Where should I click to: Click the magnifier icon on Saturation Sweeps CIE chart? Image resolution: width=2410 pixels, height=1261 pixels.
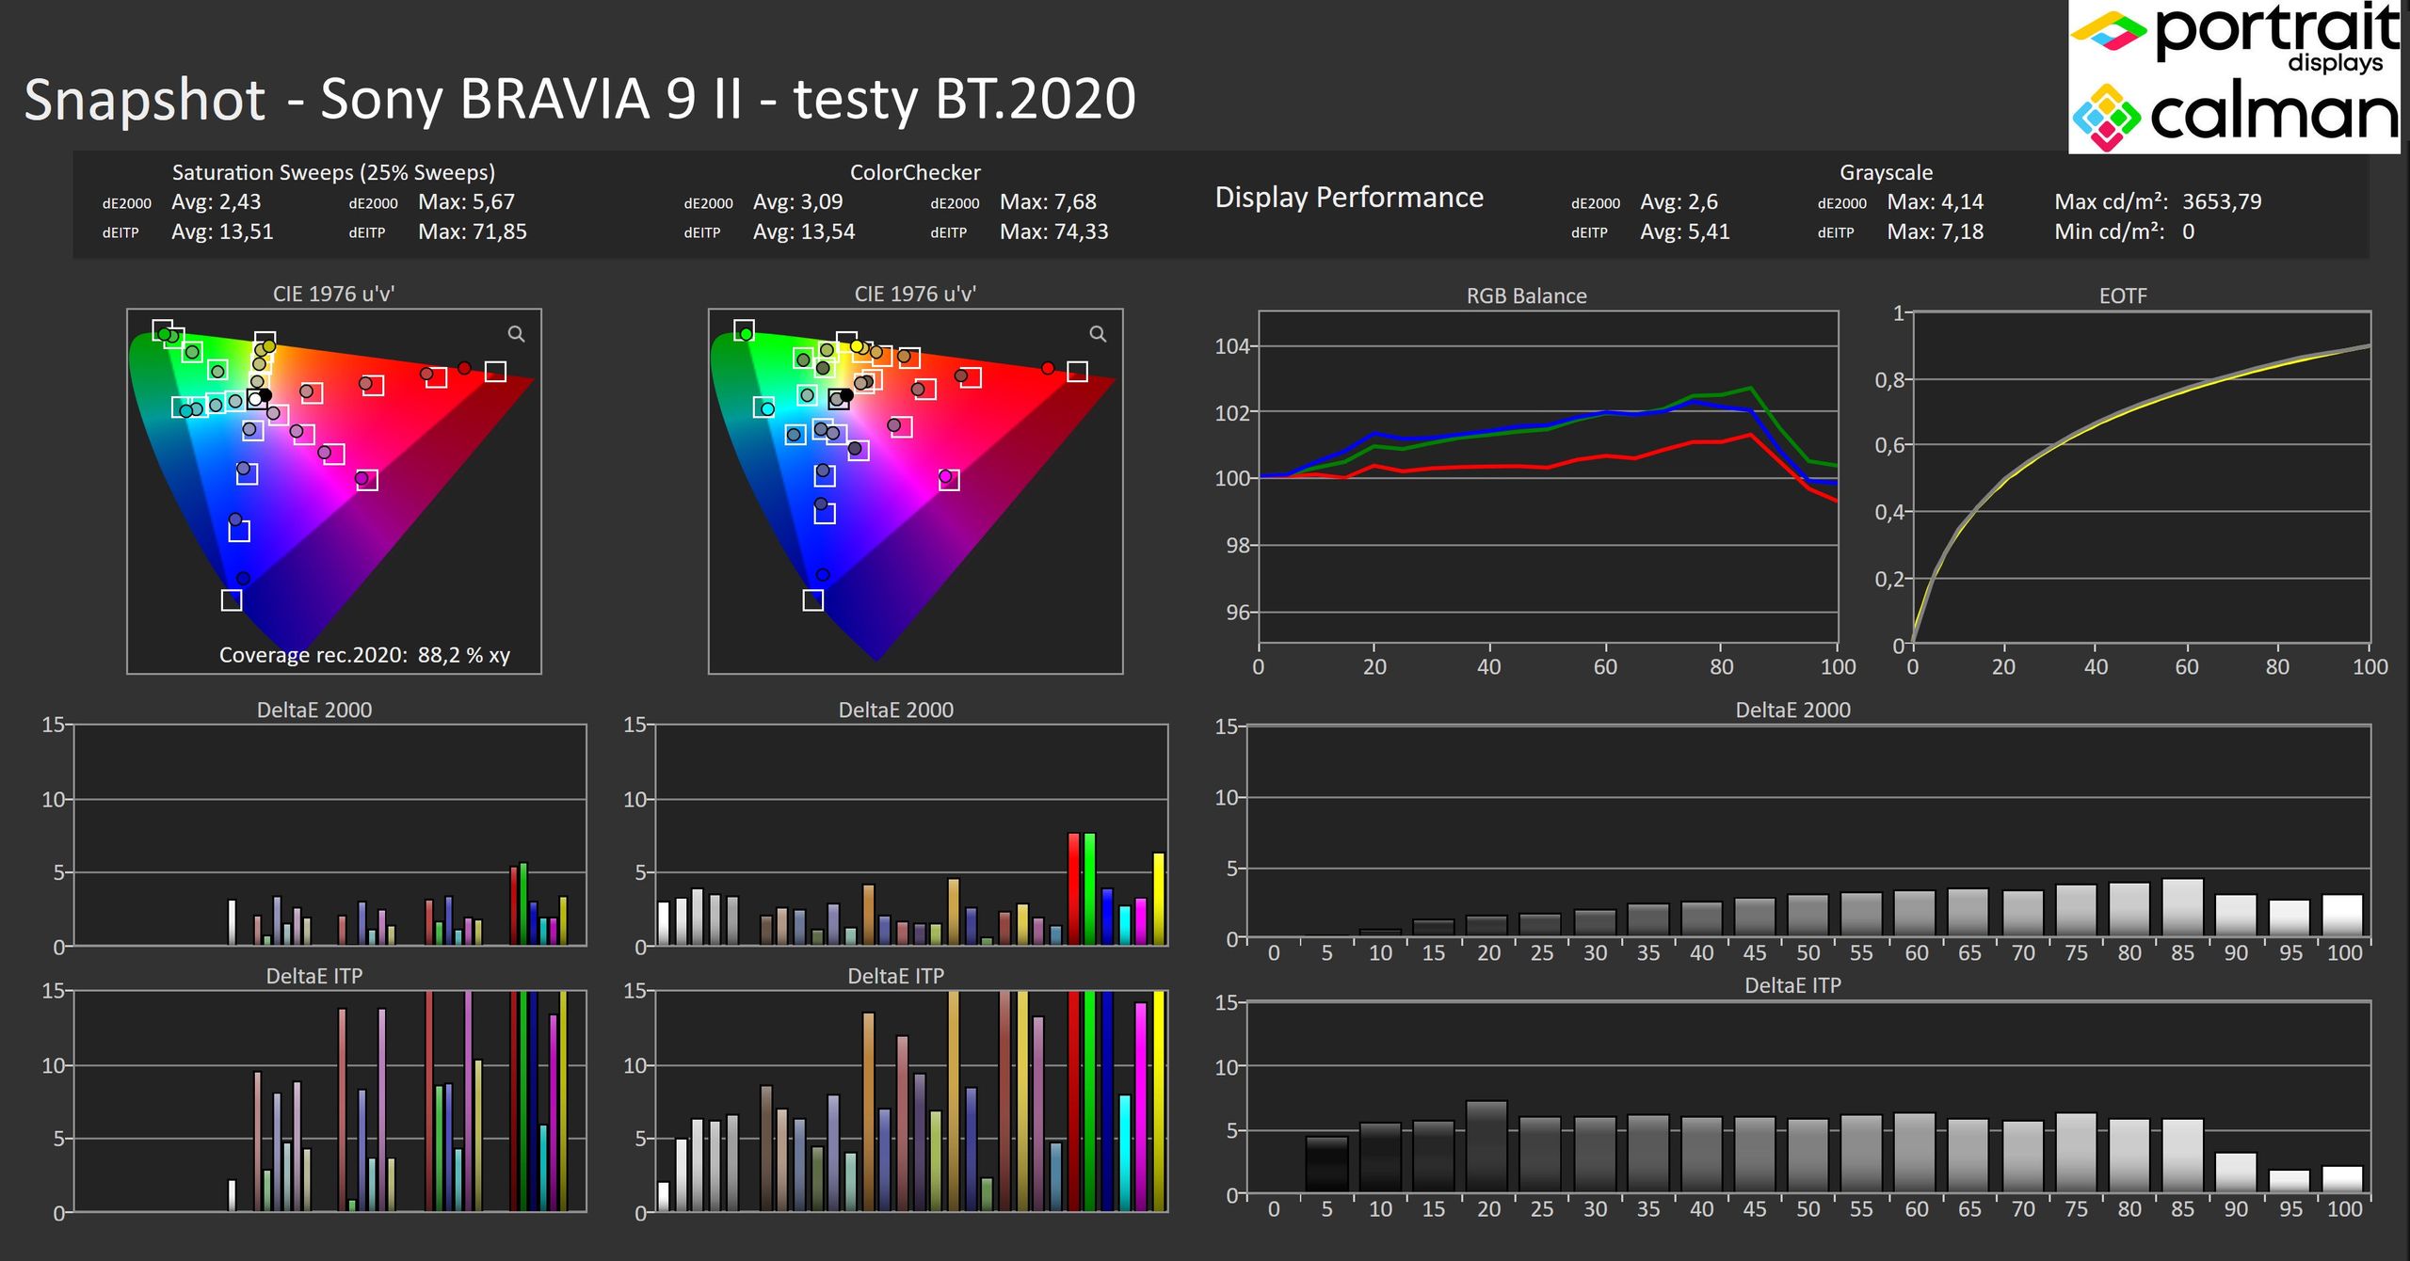[516, 334]
